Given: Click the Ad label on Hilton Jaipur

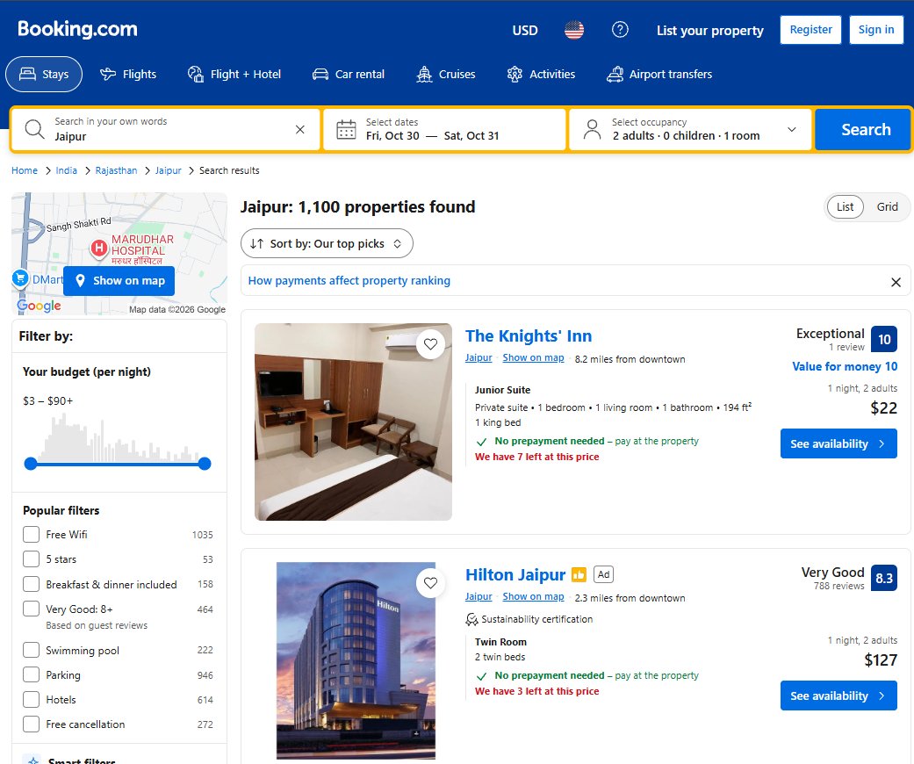Looking at the screenshot, I should click(x=603, y=574).
